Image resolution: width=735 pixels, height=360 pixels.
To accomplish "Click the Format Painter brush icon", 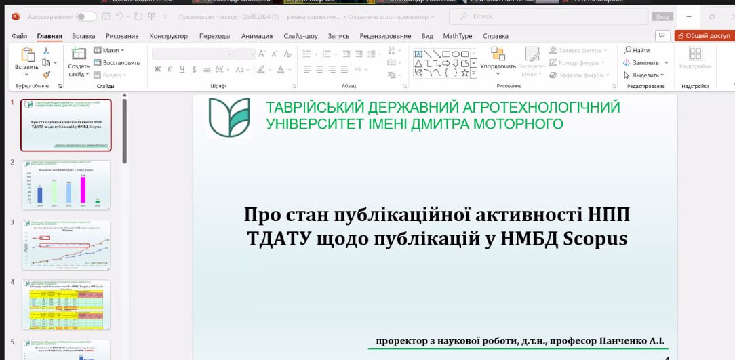I will pos(46,75).
